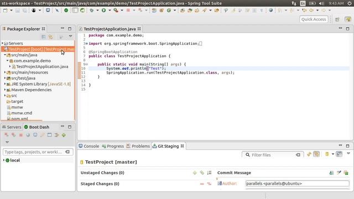Click the Boot Dashboard green power icon in toolbar

coord(66,11)
